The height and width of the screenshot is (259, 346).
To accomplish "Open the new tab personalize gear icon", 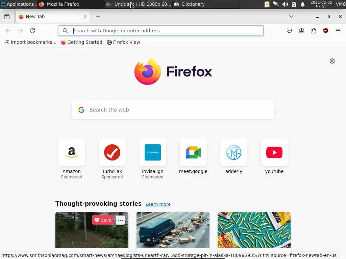I will coord(332,61).
